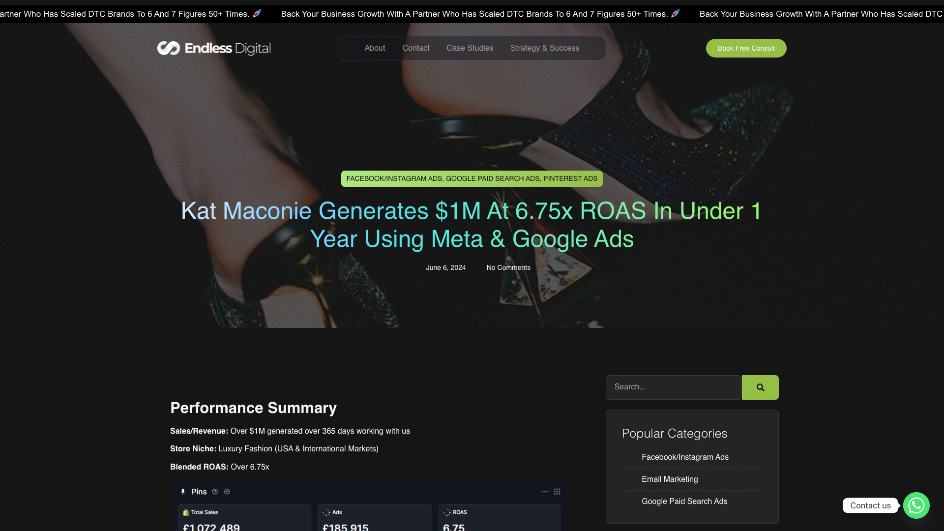
Task: Click the Shopify icon on Total Sales card
Action: pos(186,512)
